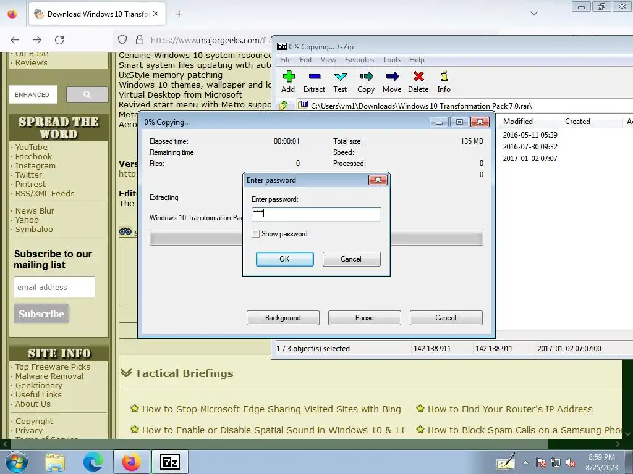Image resolution: width=633 pixels, height=474 pixels.
Task: Open the Favorites menu in 7-Zip
Action: (359, 60)
